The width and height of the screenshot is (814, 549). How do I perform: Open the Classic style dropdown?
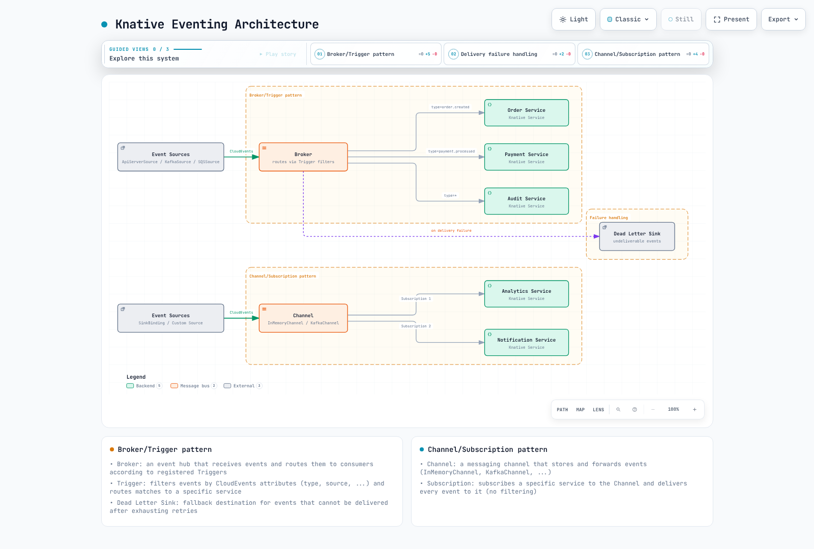pos(628,19)
